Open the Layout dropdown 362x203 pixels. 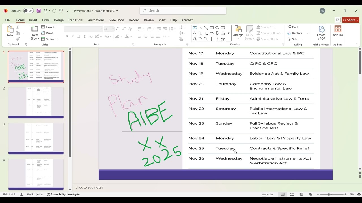pyautogui.click(x=49, y=27)
